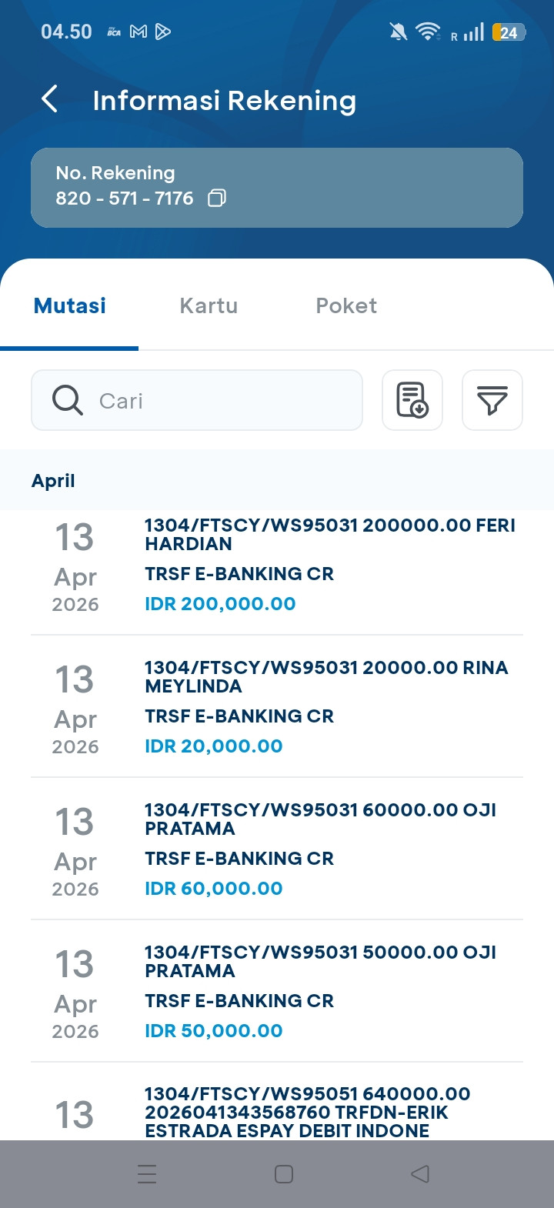Download the statement via the document icon
The width and height of the screenshot is (554, 1208).
(412, 400)
